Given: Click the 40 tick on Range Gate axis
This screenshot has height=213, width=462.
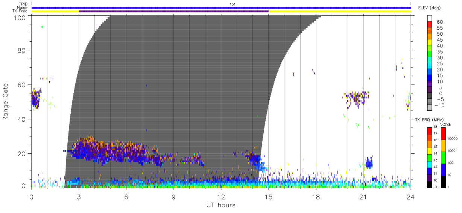Looking at the screenshot, I should 22,119.
